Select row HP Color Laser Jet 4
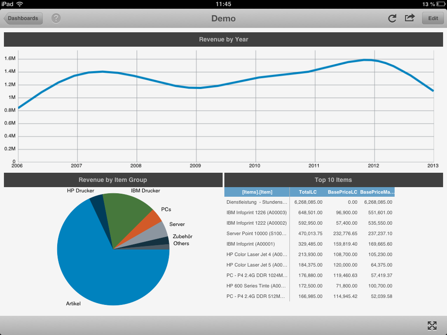Image resolution: width=447 pixels, height=335 pixels. pyautogui.click(x=309, y=254)
